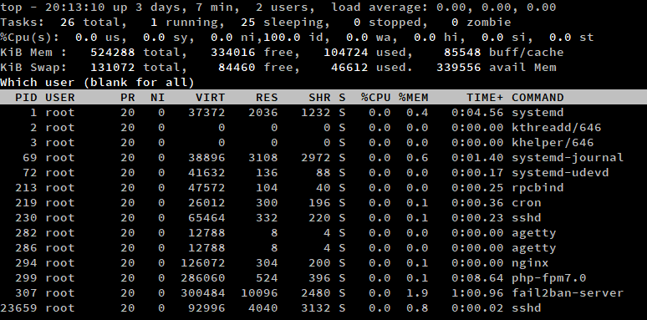Select the VIRT value 300484
The height and width of the screenshot is (320, 647).
click(203, 293)
